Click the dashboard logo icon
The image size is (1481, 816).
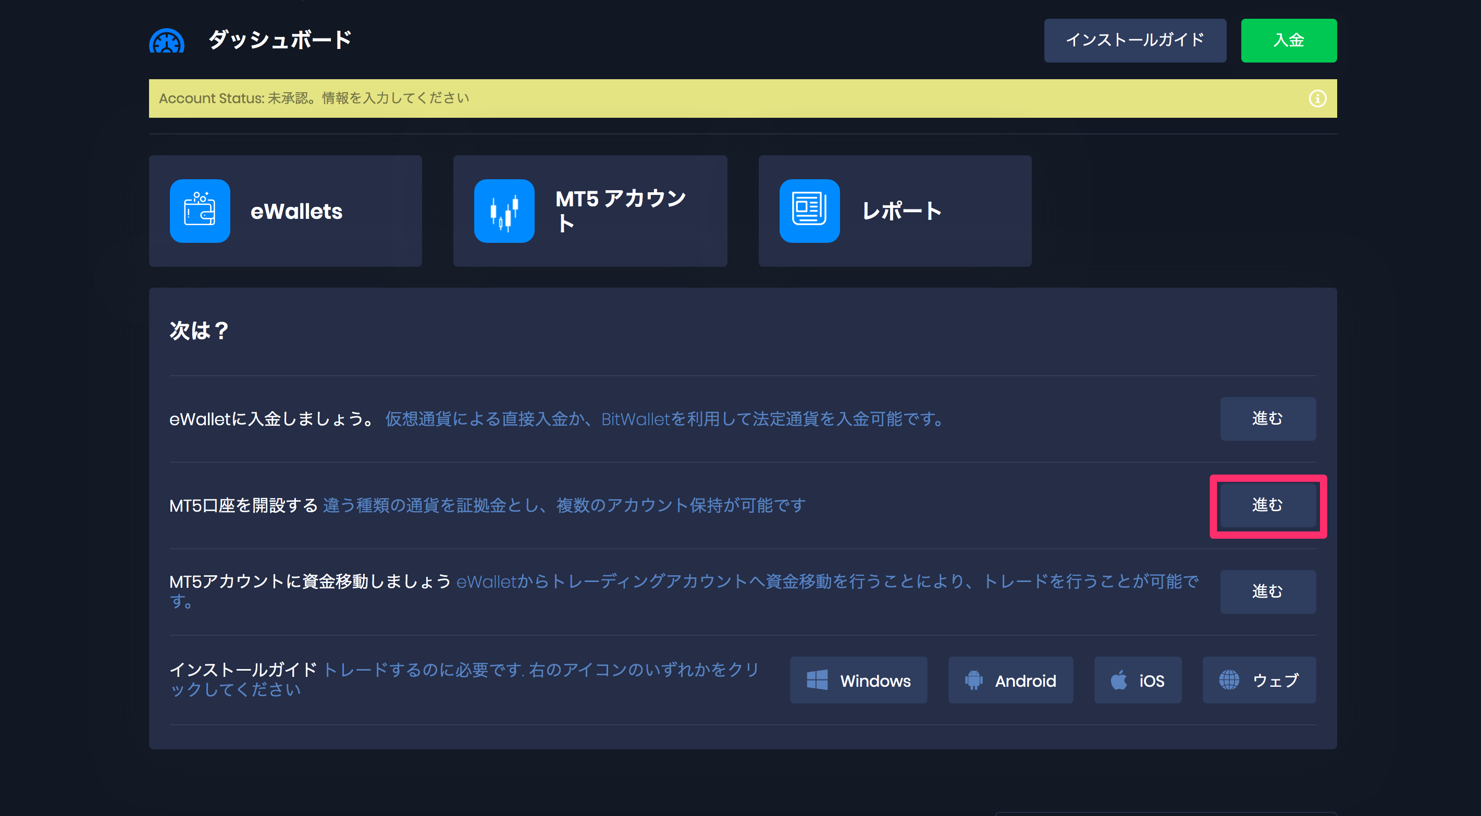coord(167,40)
